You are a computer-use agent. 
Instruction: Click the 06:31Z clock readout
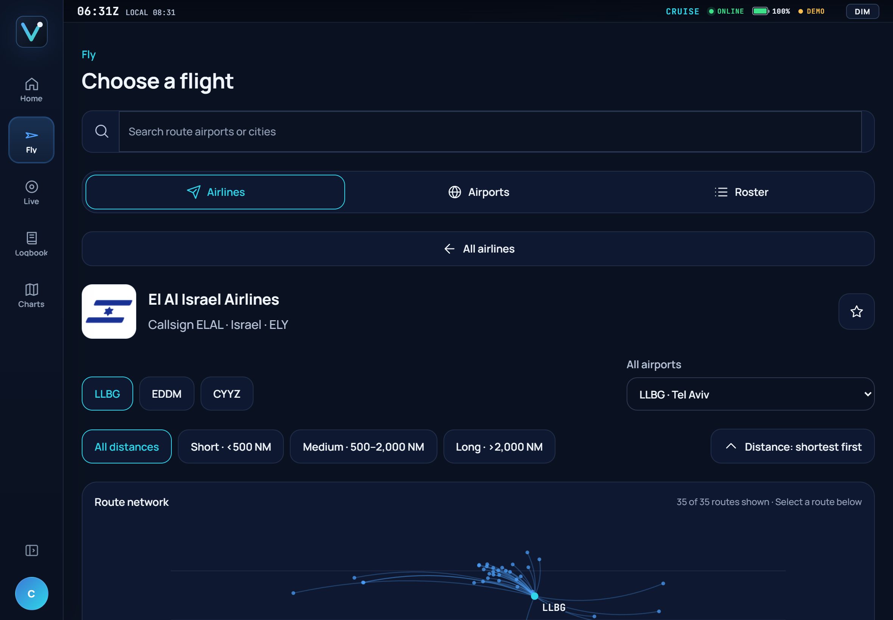(x=98, y=11)
